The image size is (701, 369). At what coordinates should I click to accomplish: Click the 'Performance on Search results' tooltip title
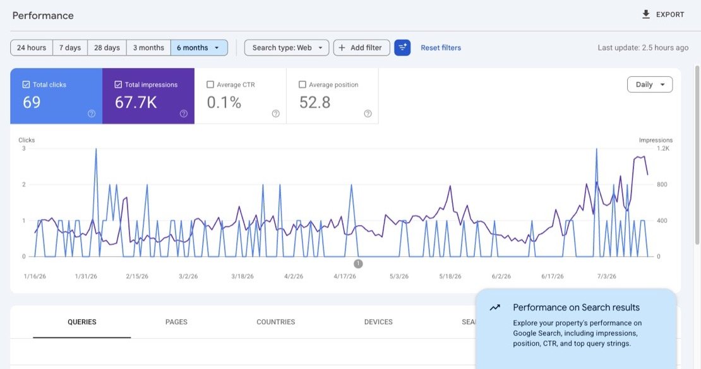[x=576, y=307]
